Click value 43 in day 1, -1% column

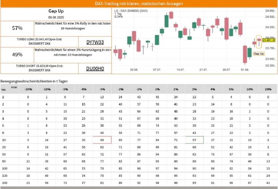pos(139,97)
